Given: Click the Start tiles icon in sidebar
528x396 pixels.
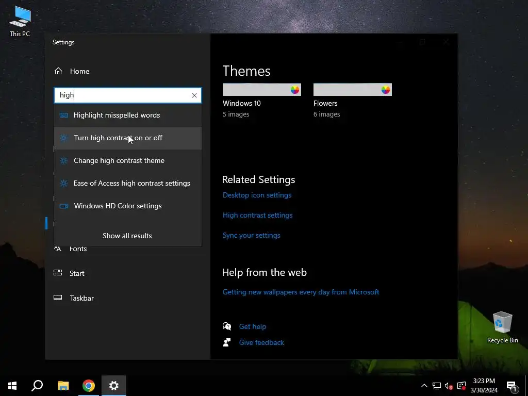Looking at the screenshot, I should [x=58, y=273].
